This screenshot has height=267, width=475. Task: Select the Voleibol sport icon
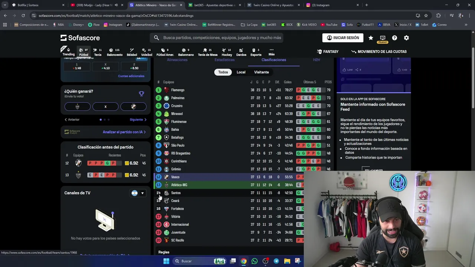tap(147, 52)
